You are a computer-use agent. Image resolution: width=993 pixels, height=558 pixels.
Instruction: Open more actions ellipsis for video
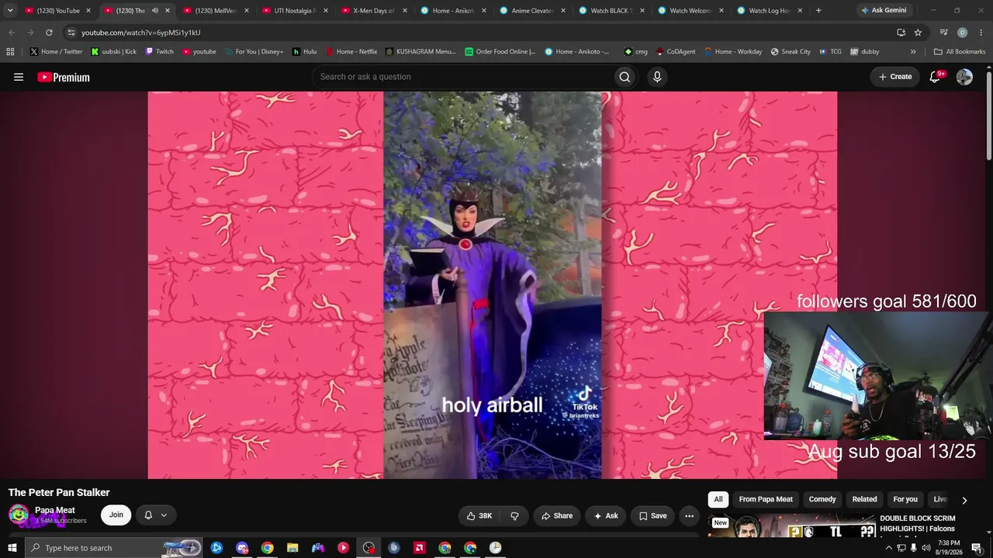coord(689,515)
